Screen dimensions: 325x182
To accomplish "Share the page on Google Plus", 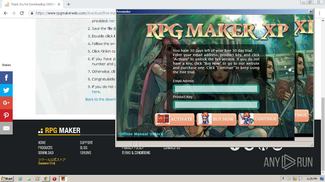I will coord(6,103).
